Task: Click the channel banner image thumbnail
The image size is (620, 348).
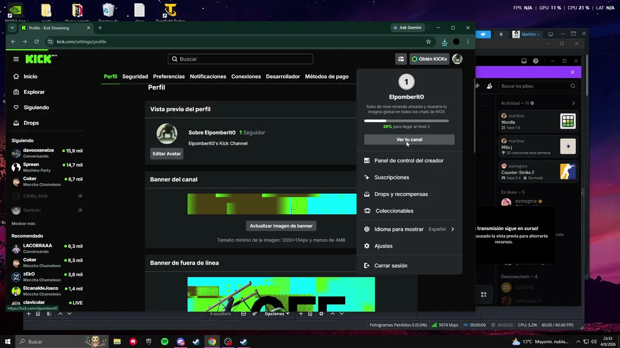Action: coord(272,204)
